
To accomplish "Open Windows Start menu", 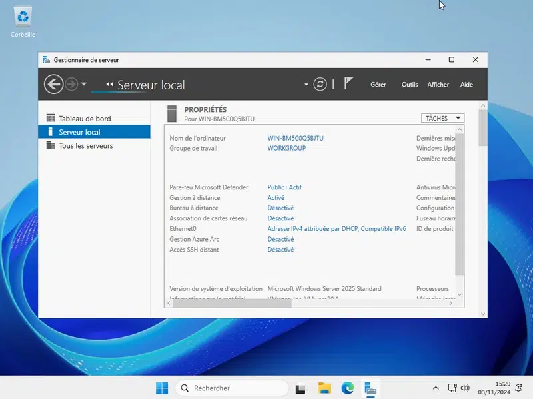I will click(x=162, y=388).
